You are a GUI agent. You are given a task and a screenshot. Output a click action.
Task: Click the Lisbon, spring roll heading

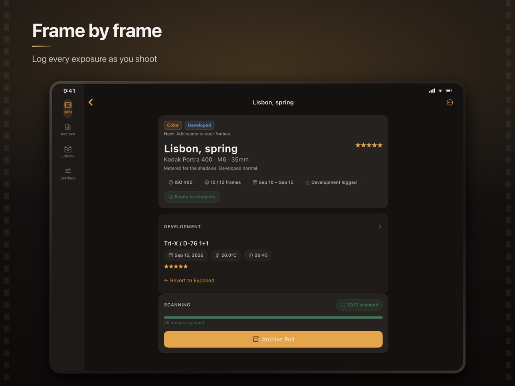pos(201,148)
